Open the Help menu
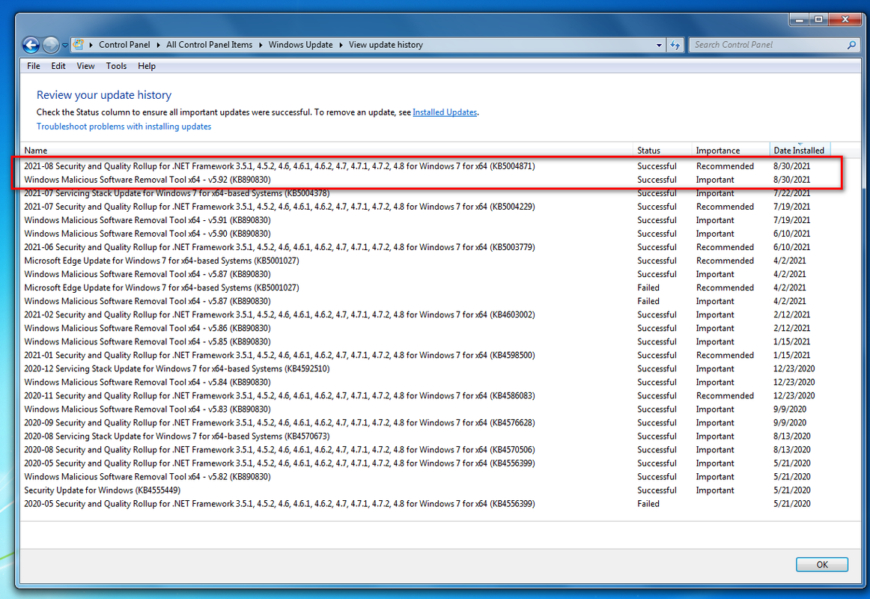870x599 pixels. coord(147,66)
